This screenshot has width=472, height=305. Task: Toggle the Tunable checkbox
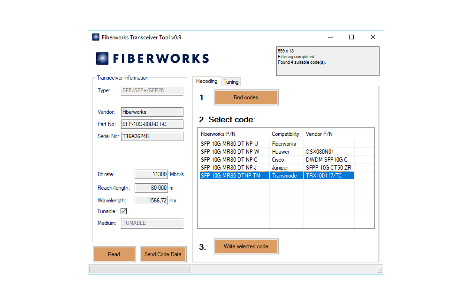(123, 211)
